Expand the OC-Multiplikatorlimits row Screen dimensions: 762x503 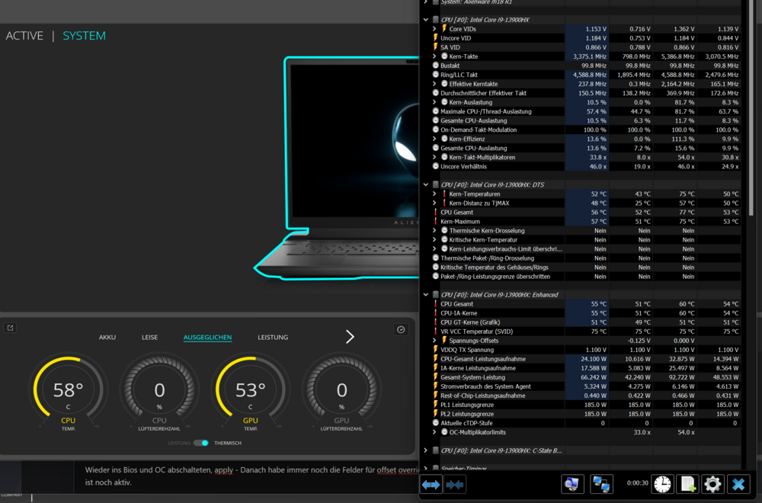pyautogui.click(x=434, y=432)
